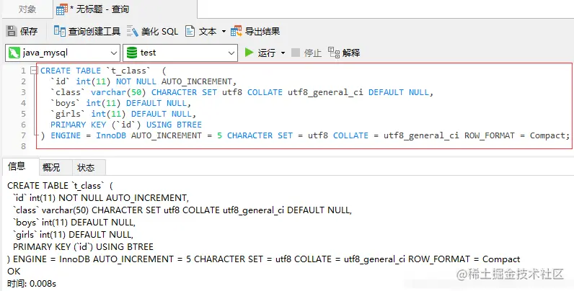
Task: Expand the Run (运行) dropdown arrow
Action: coord(283,53)
